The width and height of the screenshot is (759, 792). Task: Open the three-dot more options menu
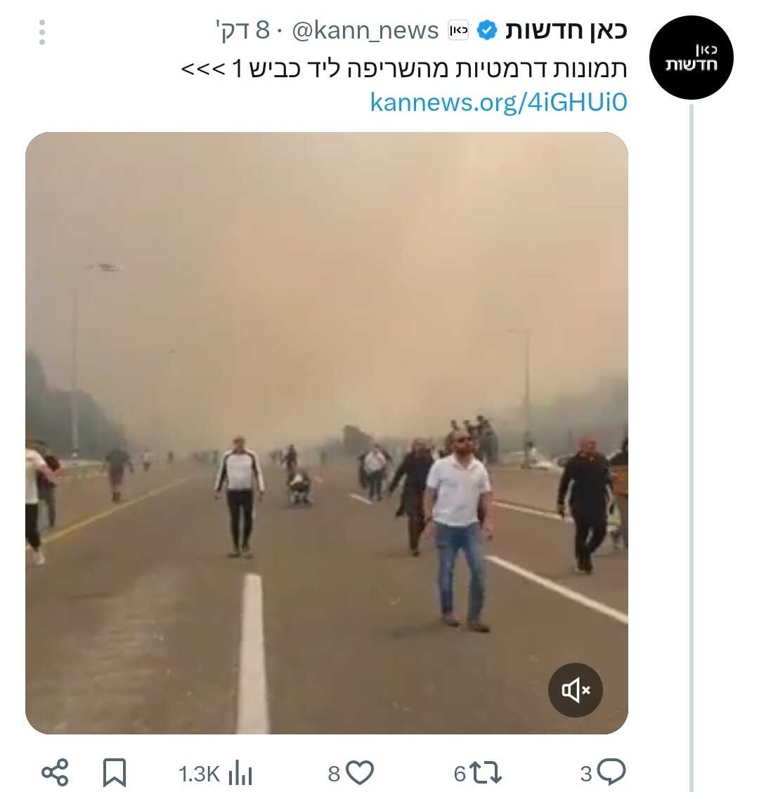42,32
